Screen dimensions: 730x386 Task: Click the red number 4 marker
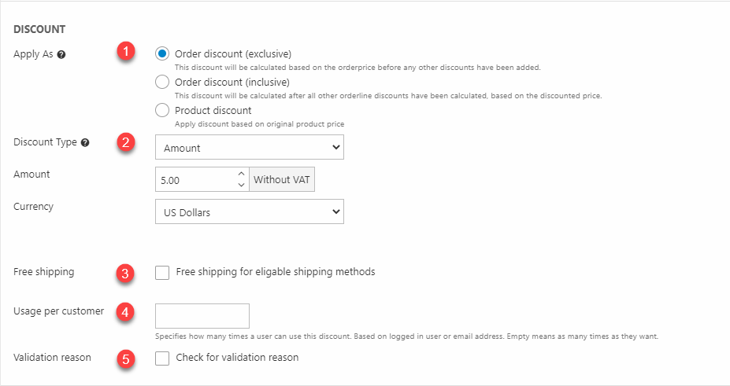pos(125,311)
